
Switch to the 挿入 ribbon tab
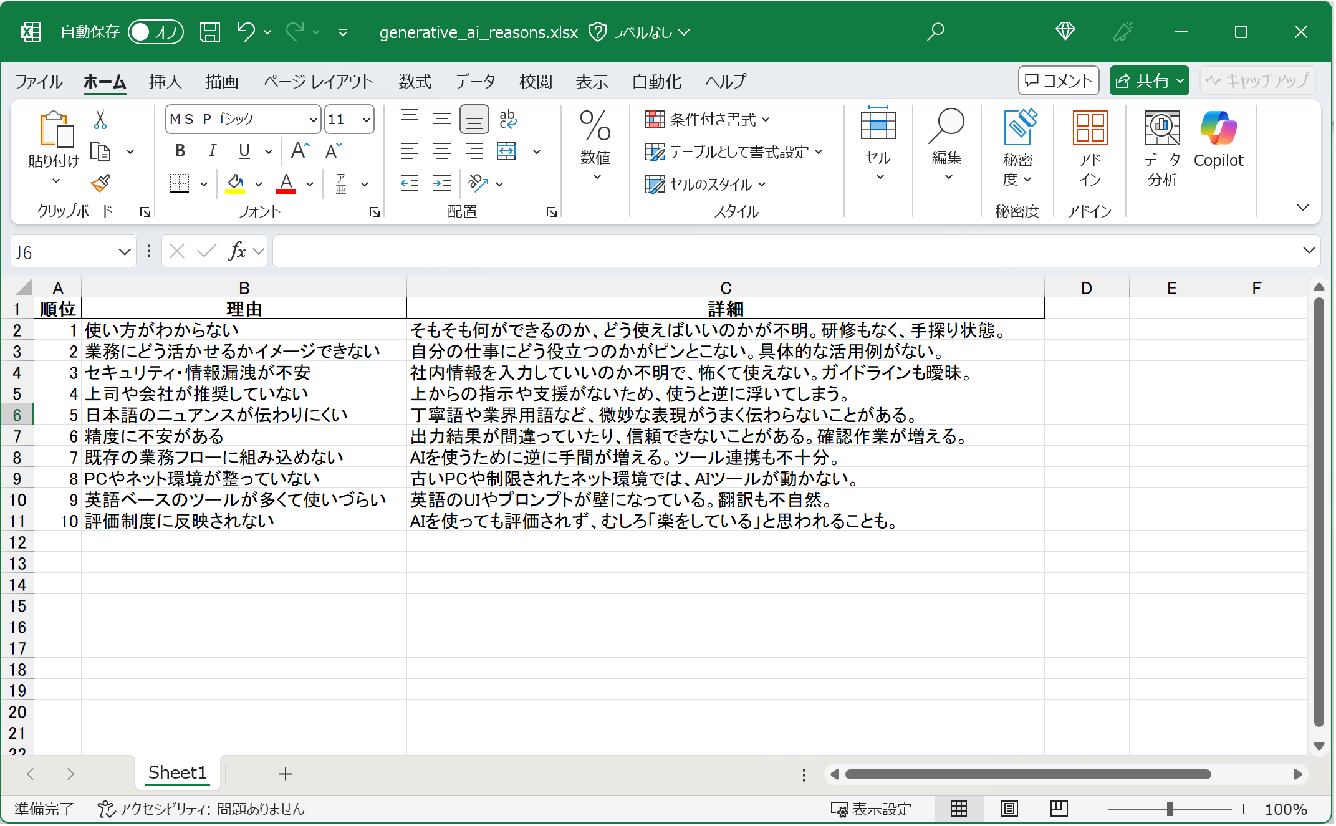click(164, 80)
